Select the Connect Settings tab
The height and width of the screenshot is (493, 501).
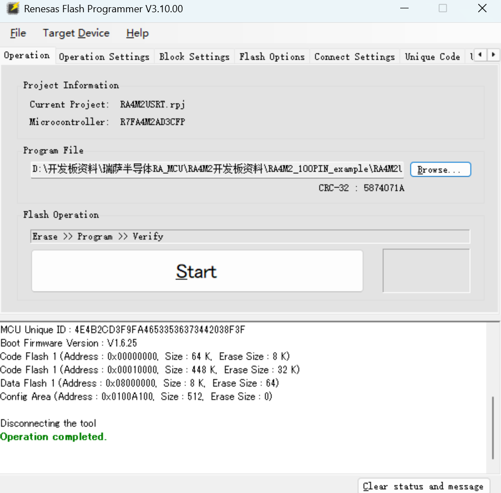point(355,57)
